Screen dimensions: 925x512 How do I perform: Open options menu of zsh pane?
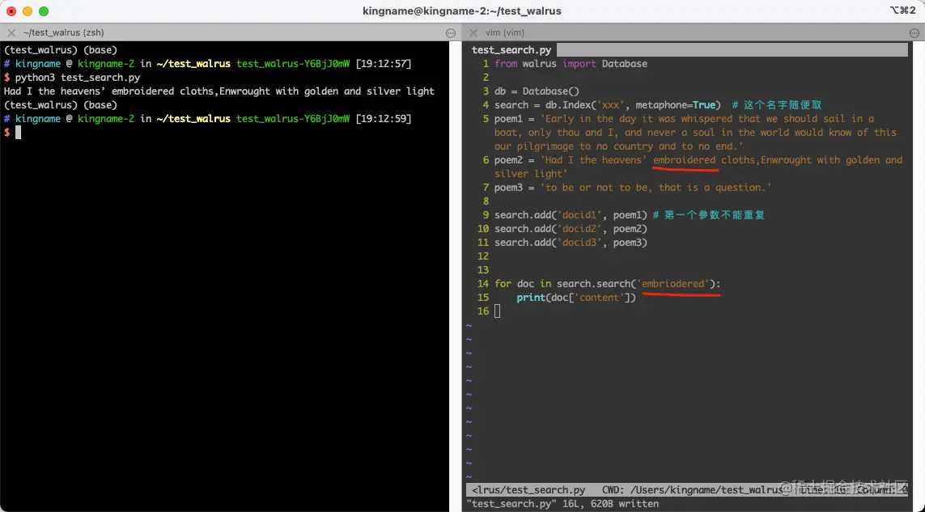point(451,33)
